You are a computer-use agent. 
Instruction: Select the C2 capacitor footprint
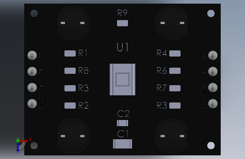coord(123,123)
